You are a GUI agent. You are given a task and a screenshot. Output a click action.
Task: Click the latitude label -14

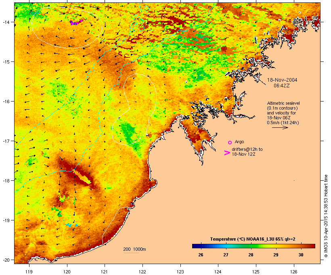click(6, 22)
